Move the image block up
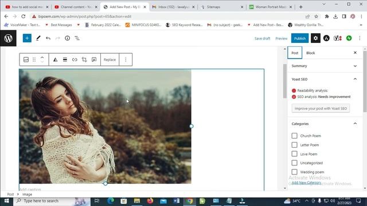367x206 pixels. coord(42,57)
